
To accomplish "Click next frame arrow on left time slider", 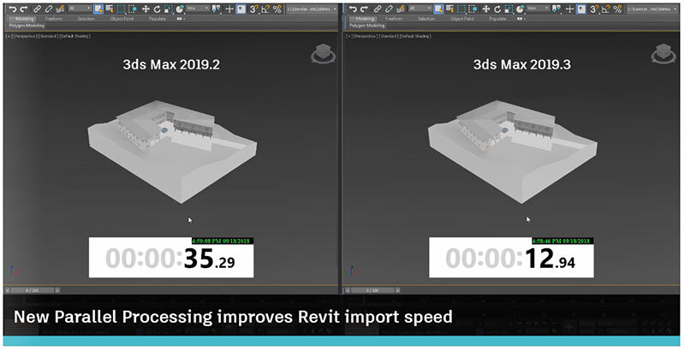I will (57, 290).
